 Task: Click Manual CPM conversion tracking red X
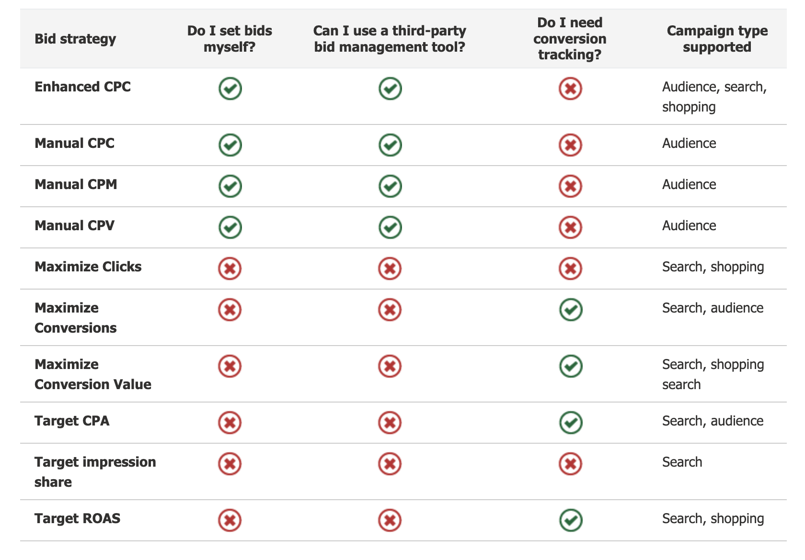coord(570,187)
